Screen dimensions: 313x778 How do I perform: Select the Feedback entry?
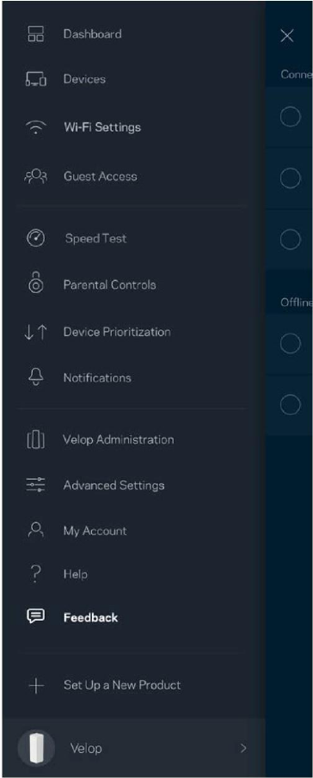pos(91,618)
